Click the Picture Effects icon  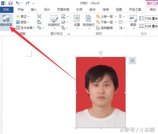click(63, 22)
